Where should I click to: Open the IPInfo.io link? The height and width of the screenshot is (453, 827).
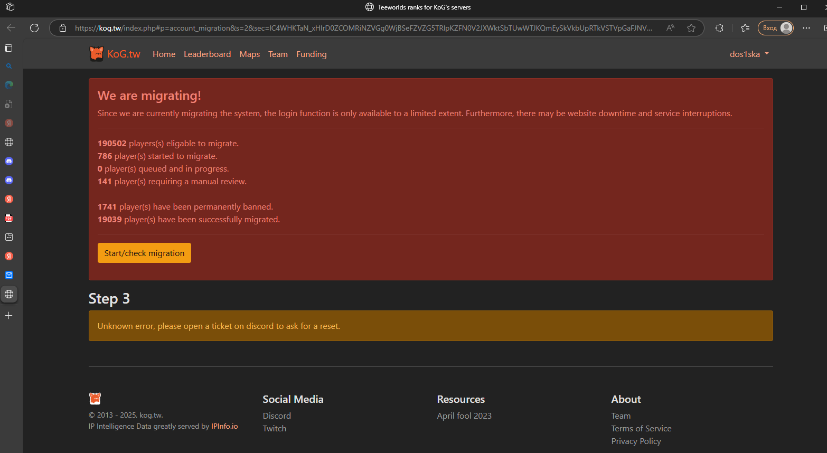pyautogui.click(x=224, y=426)
